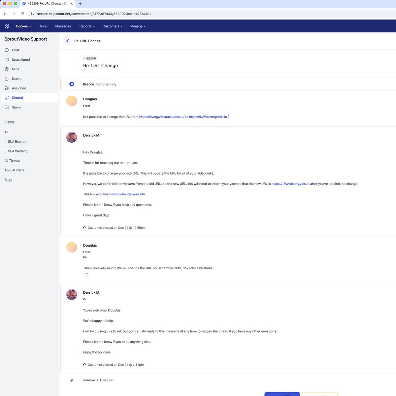The image size is (396, 396).
Task: Click Derrick M. name on first reply
Action: [x=91, y=135]
